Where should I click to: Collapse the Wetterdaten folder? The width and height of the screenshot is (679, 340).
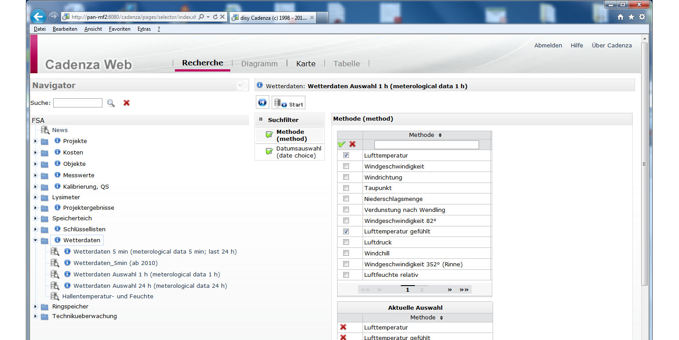36,240
